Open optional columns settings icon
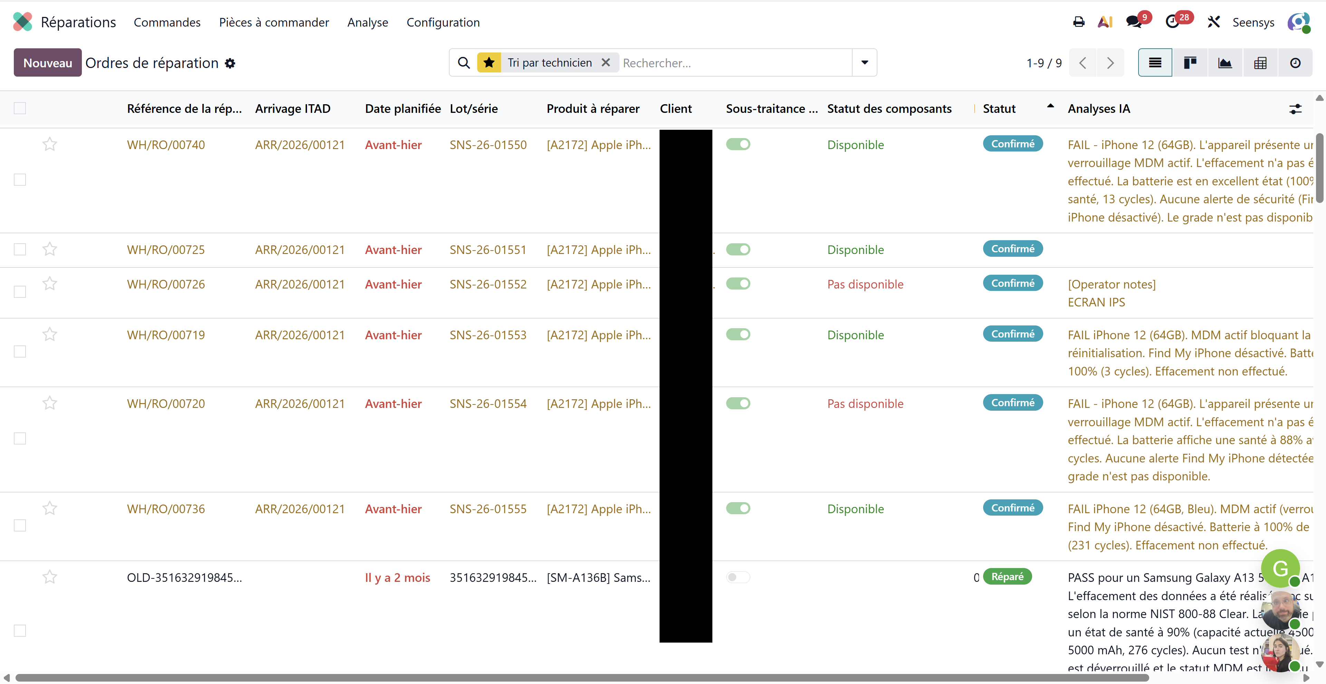This screenshot has height=684, width=1326. tap(1295, 108)
